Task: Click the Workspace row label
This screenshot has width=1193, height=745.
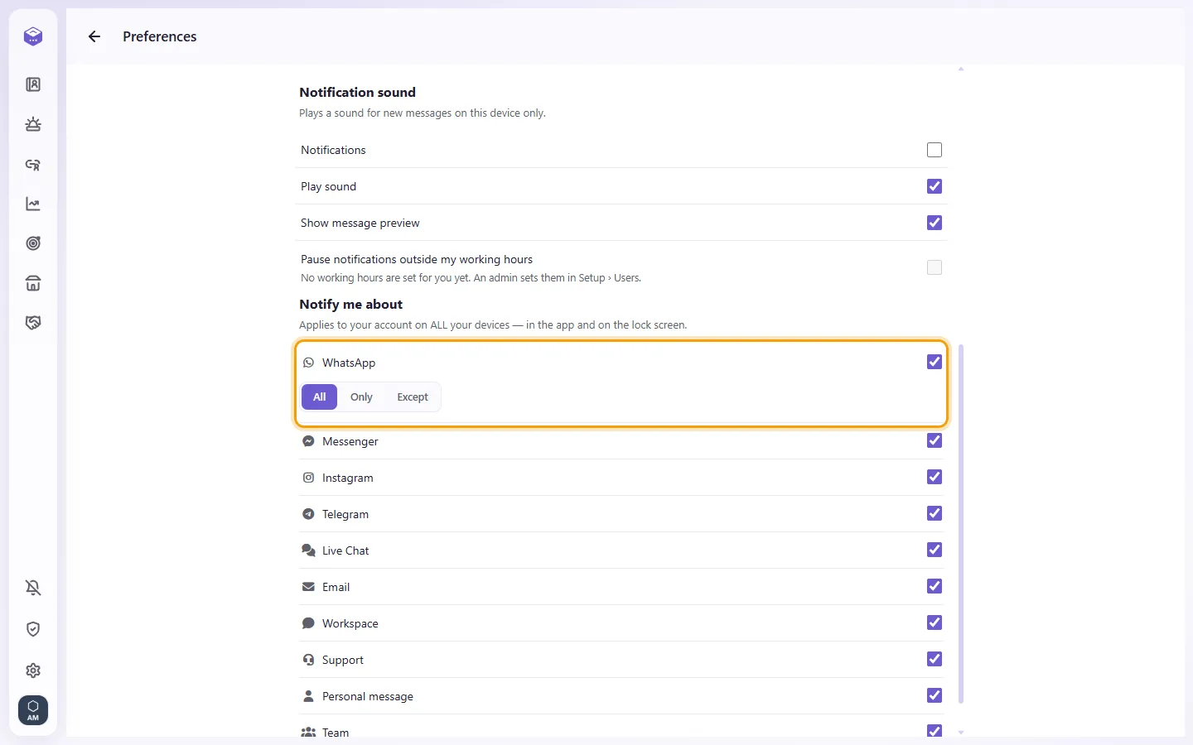Action: (350, 623)
